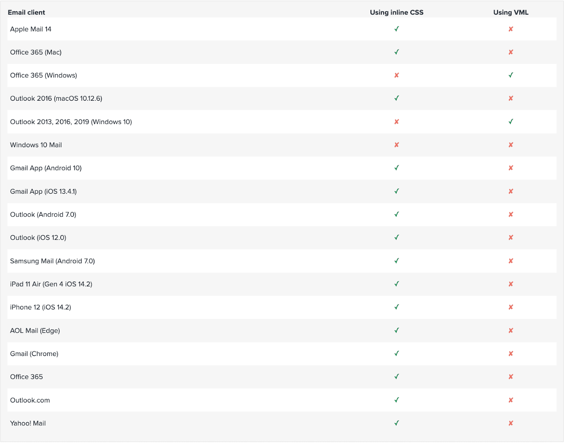Select 'Gmail App (Android 10)' label

click(46, 168)
